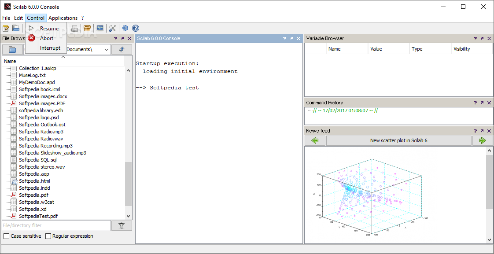The height and width of the screenshot is (254, 494).
Task: Open help for News feed panel
Action: point(476,131)
